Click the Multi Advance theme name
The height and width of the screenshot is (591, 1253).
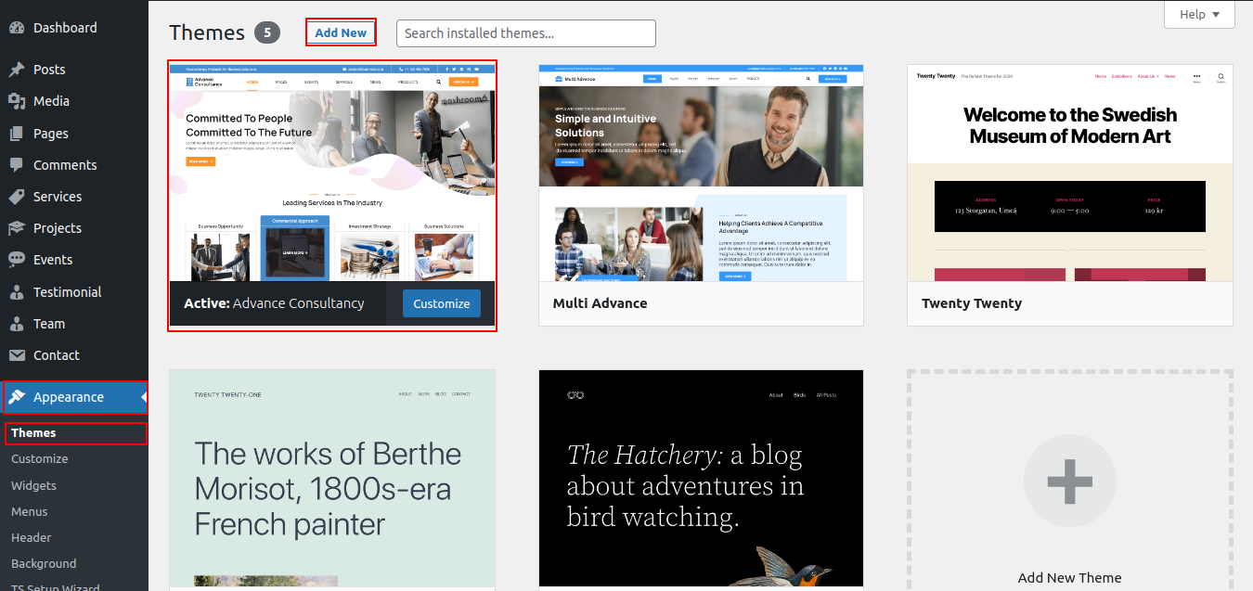(601, 303)
